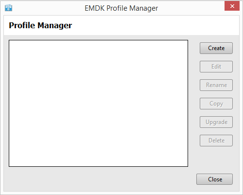
Task: Click the white header banner area
Action: coord(121,25)
